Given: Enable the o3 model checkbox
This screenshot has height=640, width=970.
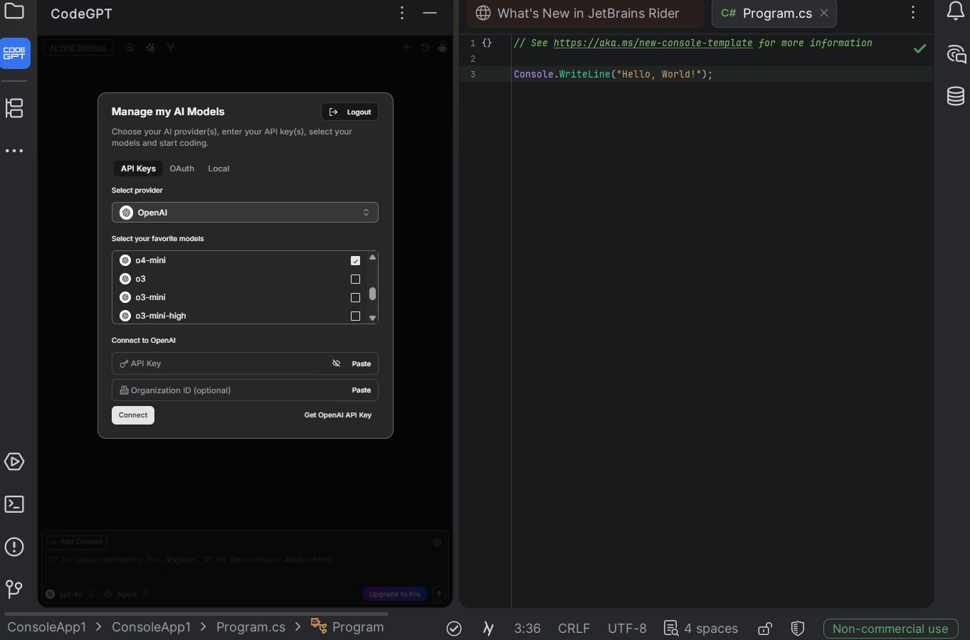Looking at the screenshot, I should pos(355,279).
